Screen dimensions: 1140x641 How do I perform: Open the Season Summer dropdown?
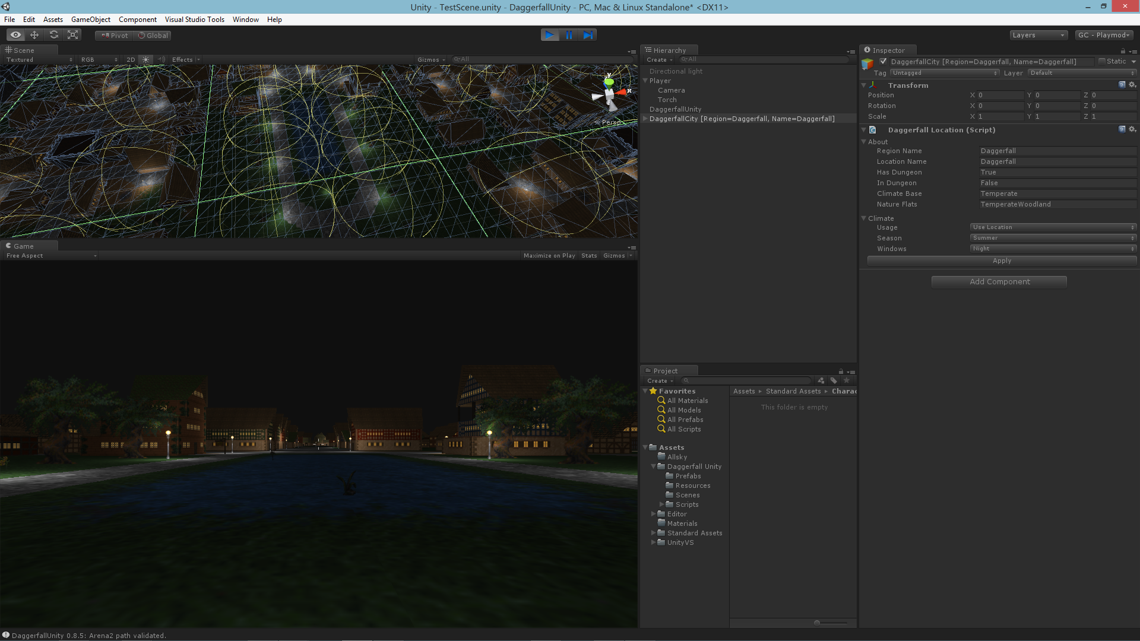[x=1053, y=238]
